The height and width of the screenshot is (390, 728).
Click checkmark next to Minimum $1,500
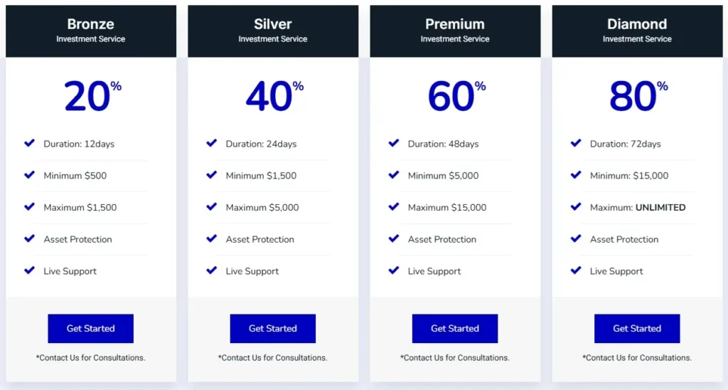(212, 175)
